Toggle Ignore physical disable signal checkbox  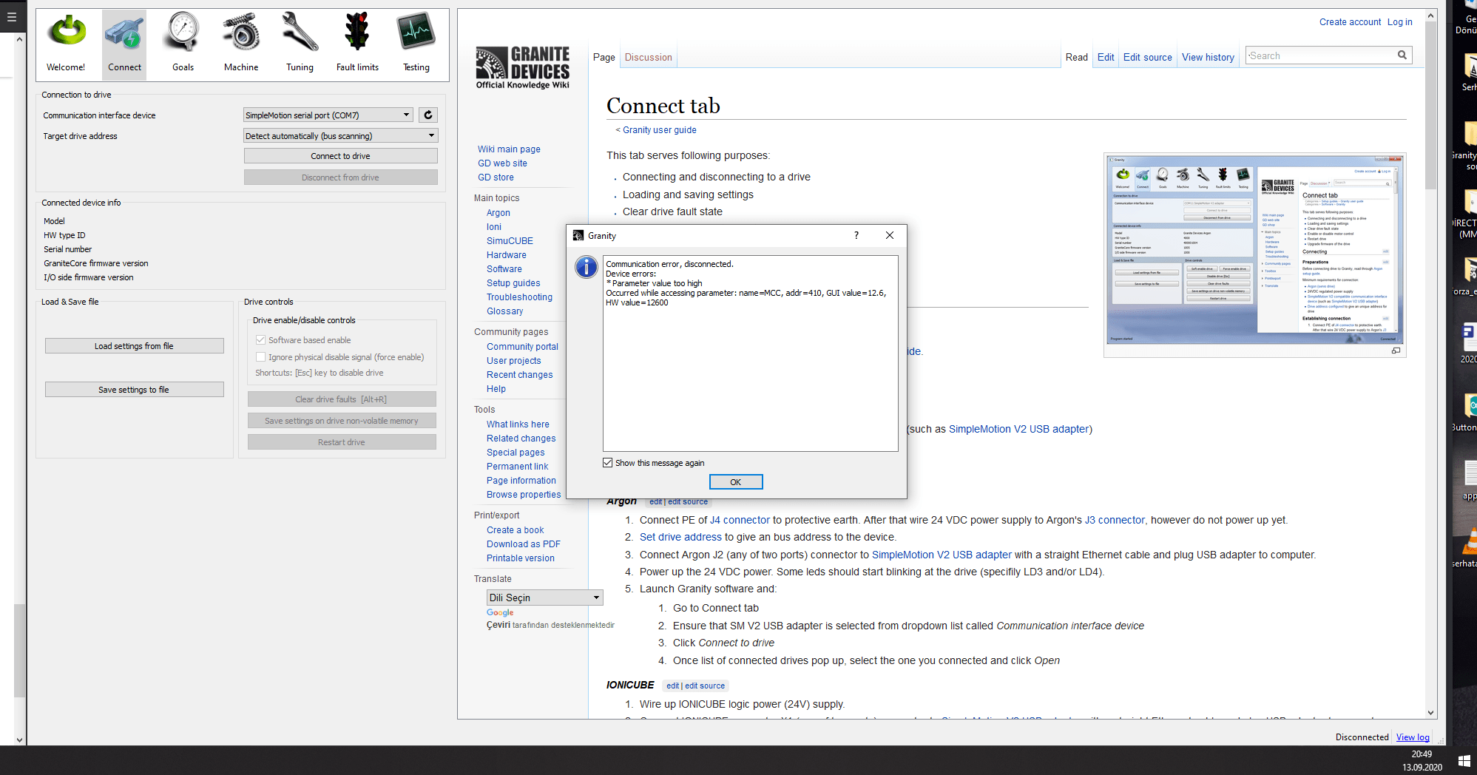pyautogui.click(x=260, y=357)
